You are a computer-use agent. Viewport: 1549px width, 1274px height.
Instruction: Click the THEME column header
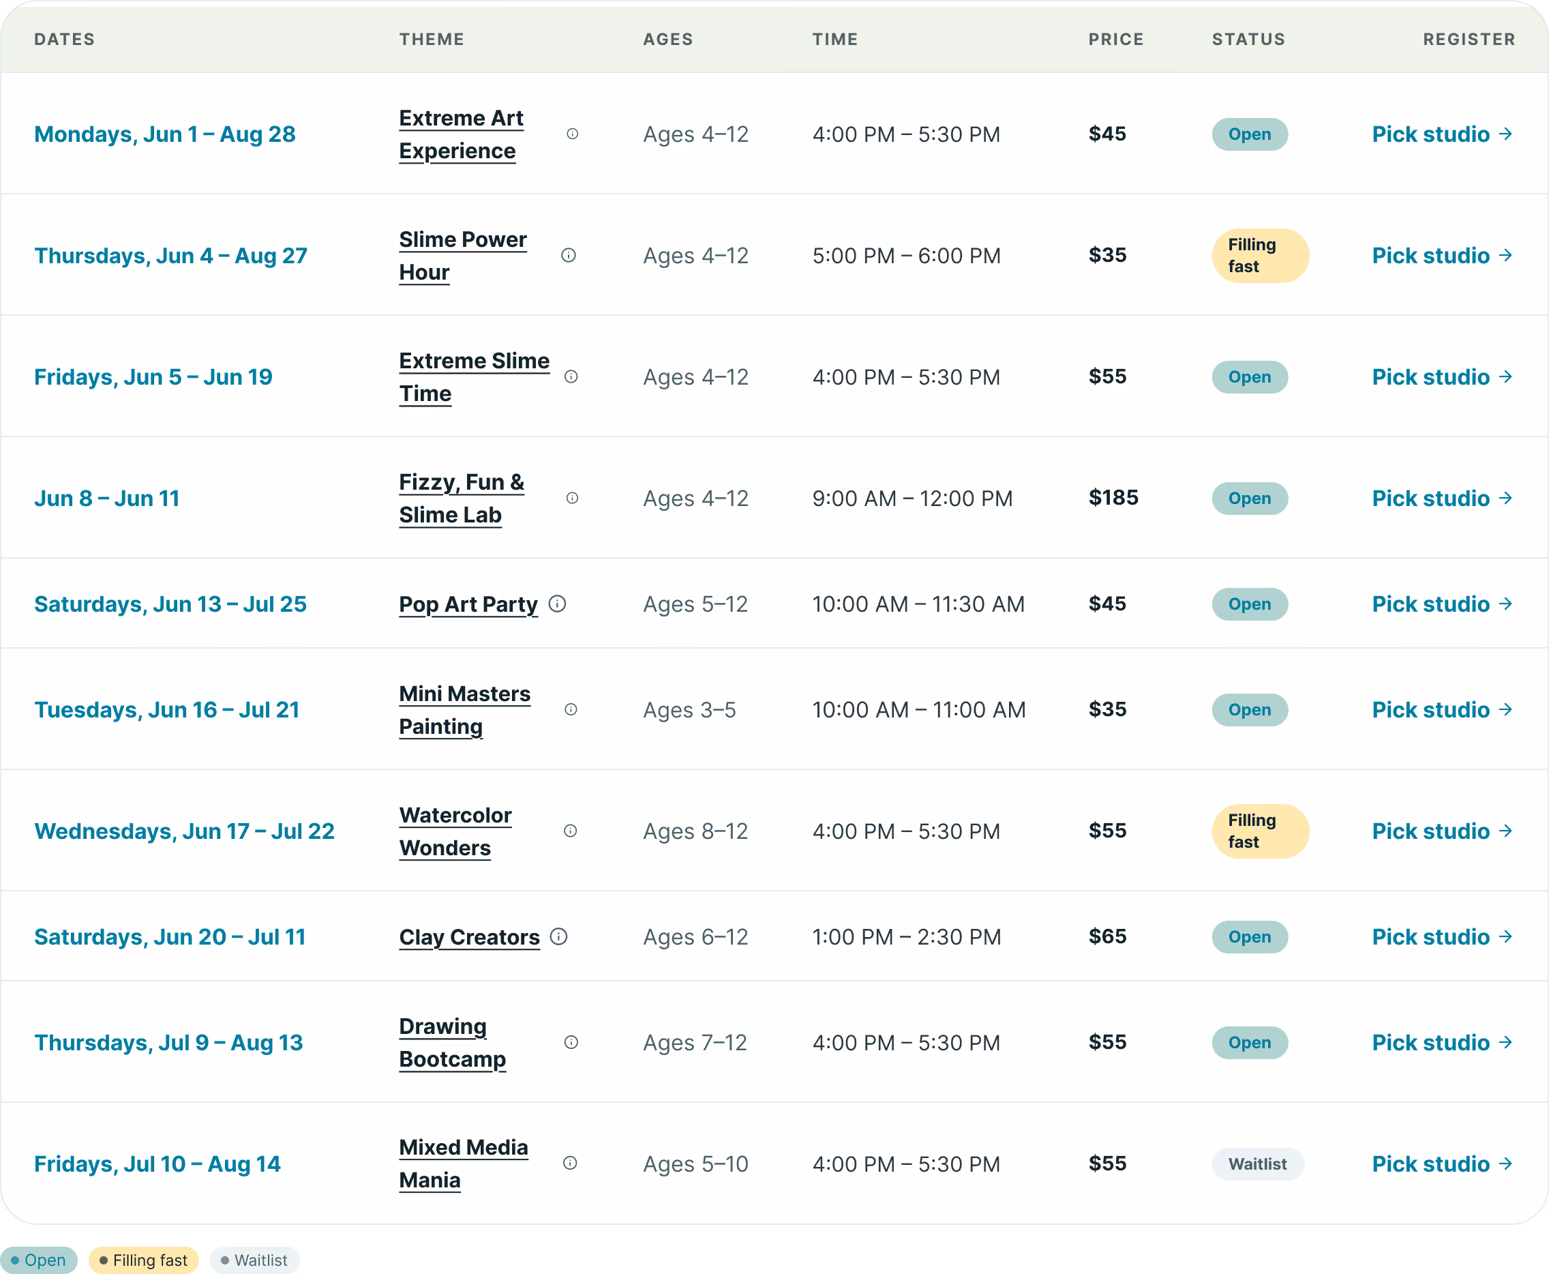click(432, 39)
